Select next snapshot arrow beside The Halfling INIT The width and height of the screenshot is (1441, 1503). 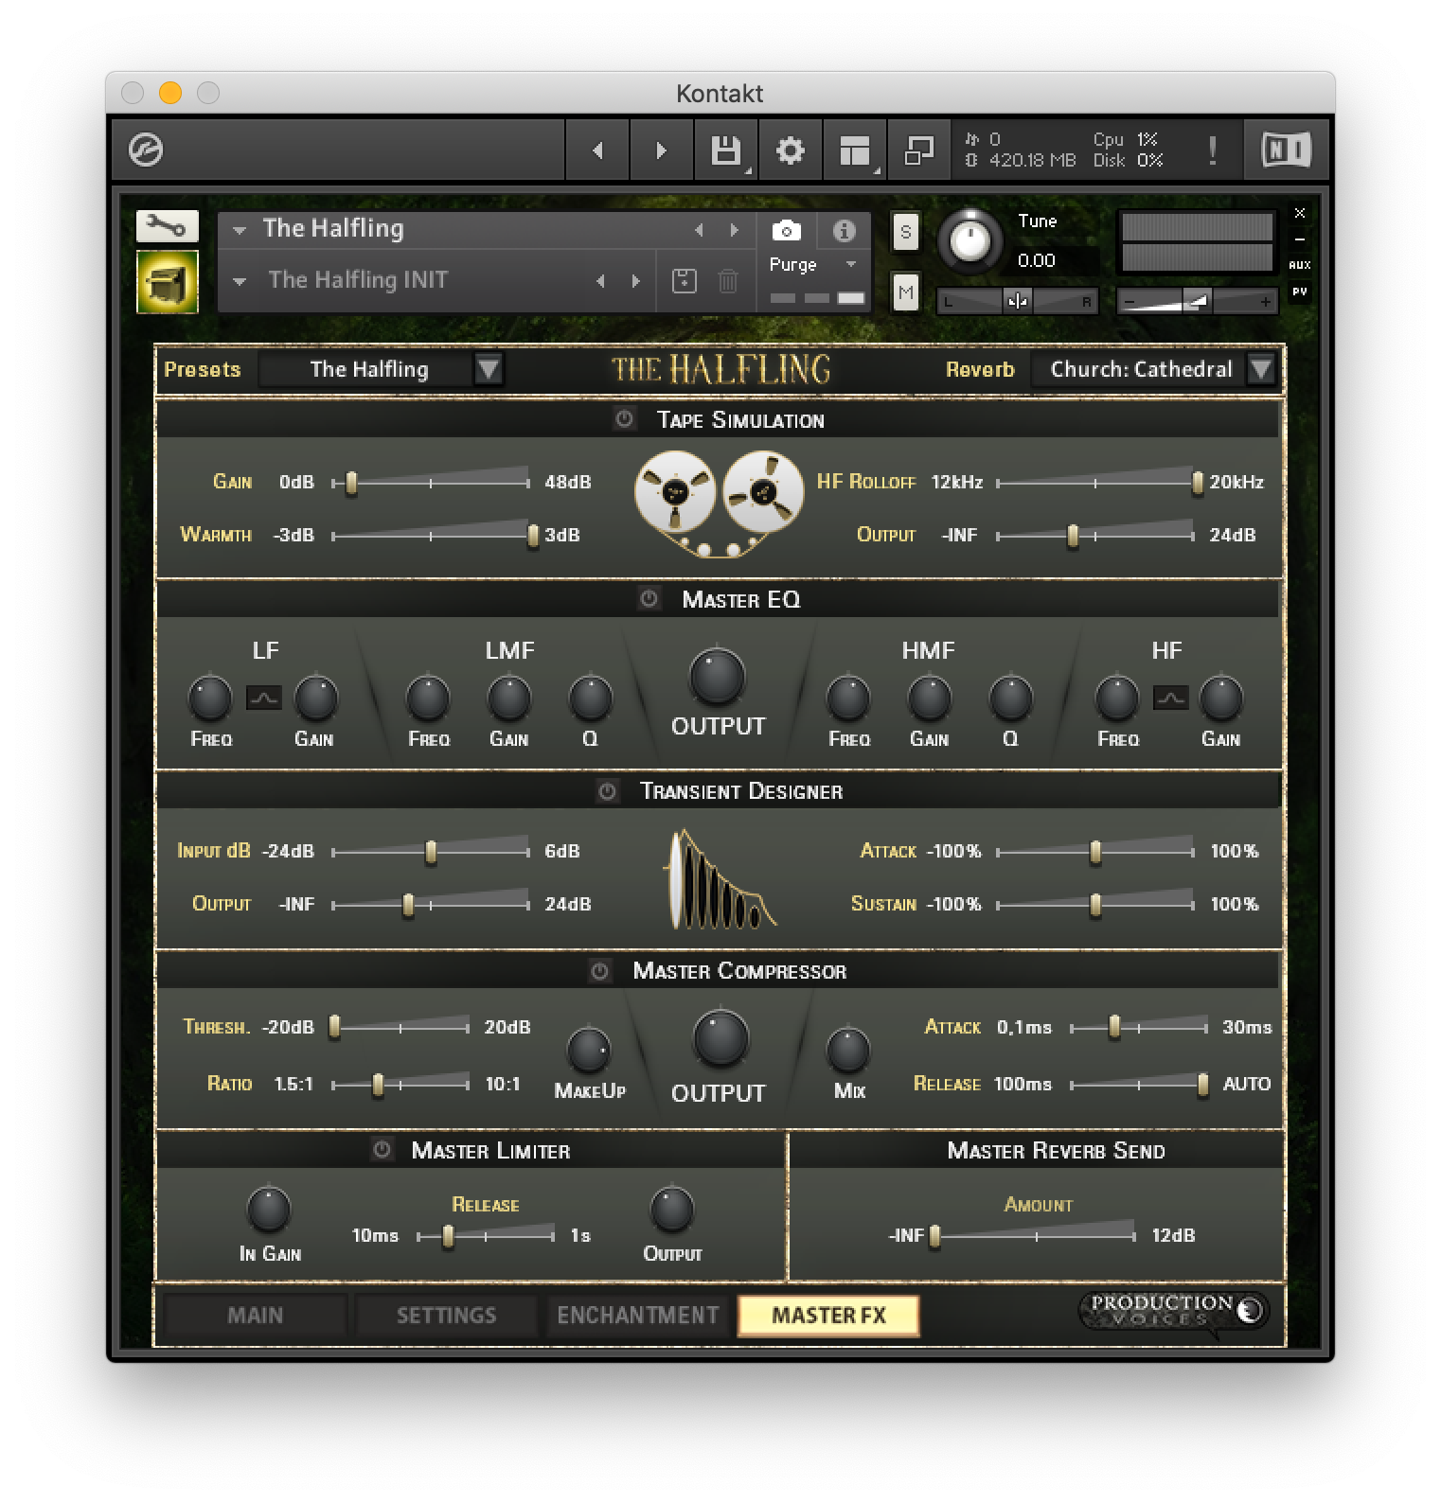(x=635, y=281)
